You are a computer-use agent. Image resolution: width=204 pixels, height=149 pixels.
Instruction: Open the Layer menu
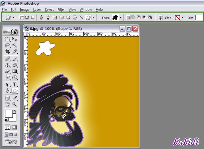(x=37, y=10)
